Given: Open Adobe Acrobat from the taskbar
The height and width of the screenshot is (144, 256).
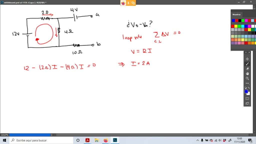Looking at the screenshot, I should [87, 140].
